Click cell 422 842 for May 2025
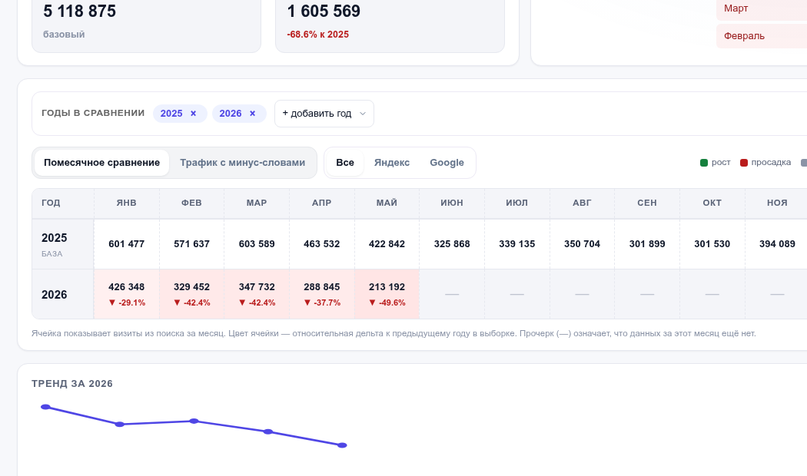 pos(387,244)
